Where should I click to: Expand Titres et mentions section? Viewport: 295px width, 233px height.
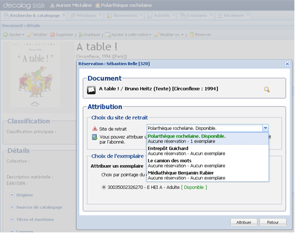[12, 219]
